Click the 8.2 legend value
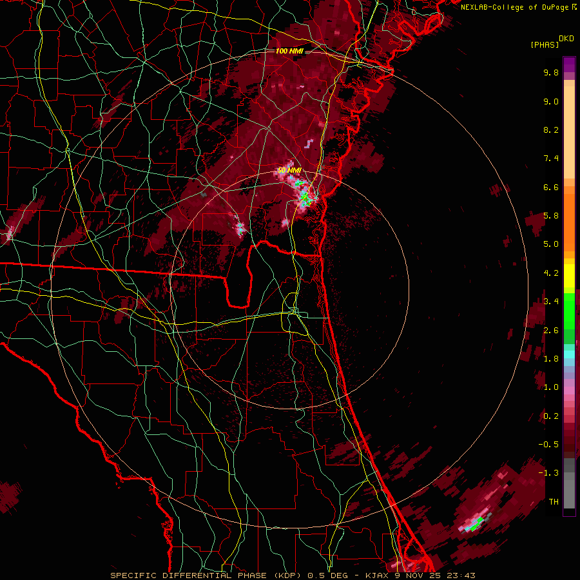The image size is (580, 580). coord(551,130)
